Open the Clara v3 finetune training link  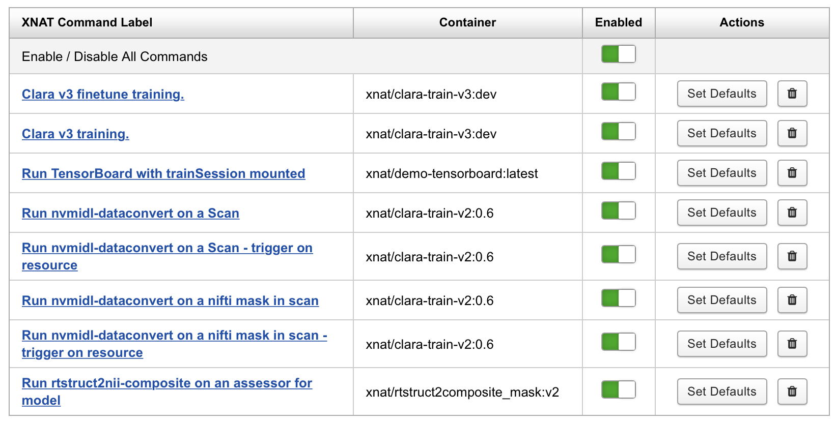(103, 94)
